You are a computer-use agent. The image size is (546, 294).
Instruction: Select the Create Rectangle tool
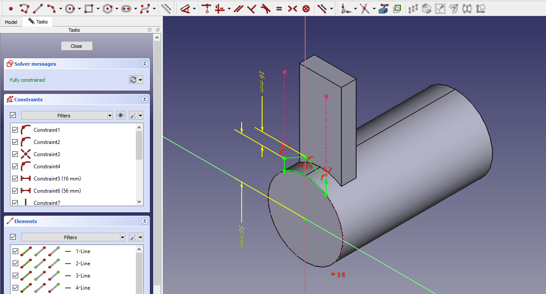[x=89, y=8]
